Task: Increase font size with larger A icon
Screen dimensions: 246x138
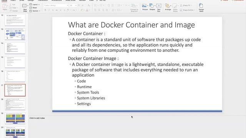Action: (x=79, y=5)
